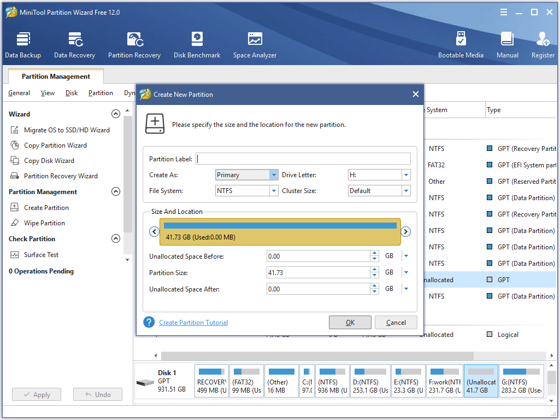Select the Partition Management tab
Viewport: 560px width, 420px height.
point(56,76)
